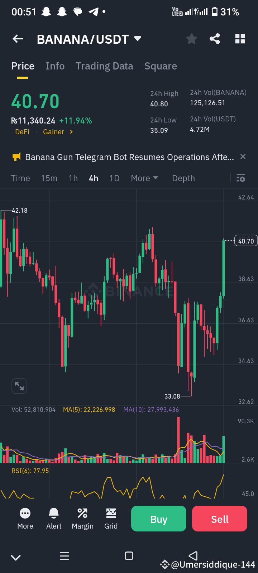Toggle the favorite star for this pair
Screen dimensions: 258x573
[191, 39]
